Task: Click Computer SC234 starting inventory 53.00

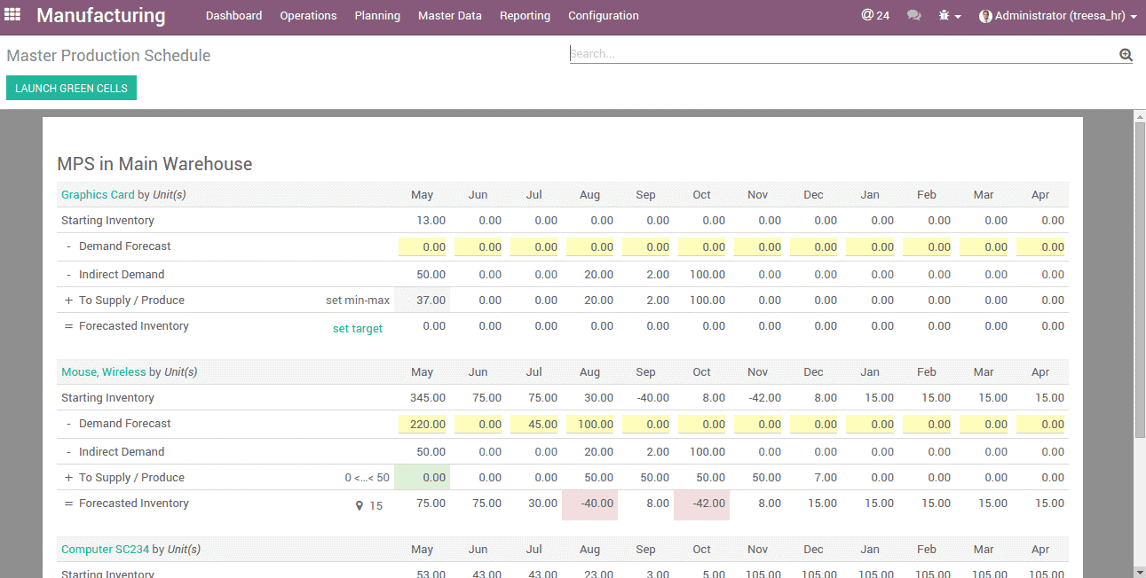Action: tap(431, 574)
